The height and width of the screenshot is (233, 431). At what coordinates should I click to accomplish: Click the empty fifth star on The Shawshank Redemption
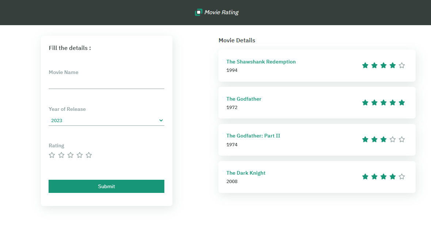pos(402,65)
